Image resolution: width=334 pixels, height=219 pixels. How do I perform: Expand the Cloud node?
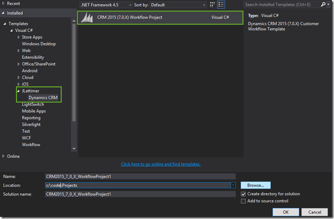pyautogui.click(x=19, y=77)
